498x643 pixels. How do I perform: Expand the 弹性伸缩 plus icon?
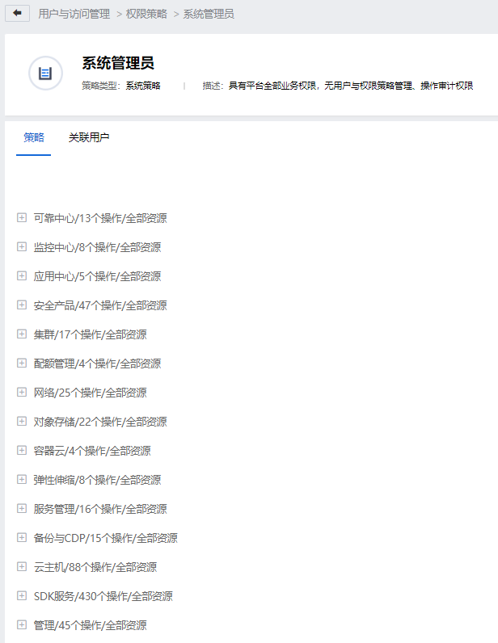click(x=22, y=480)
